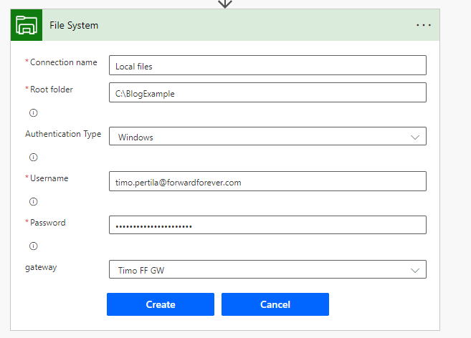Click the Connection name field with Local files
Viewport: 471px width, 338px height.
tap(267, 66)
